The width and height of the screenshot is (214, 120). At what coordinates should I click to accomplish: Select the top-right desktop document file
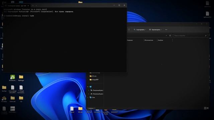207,4
